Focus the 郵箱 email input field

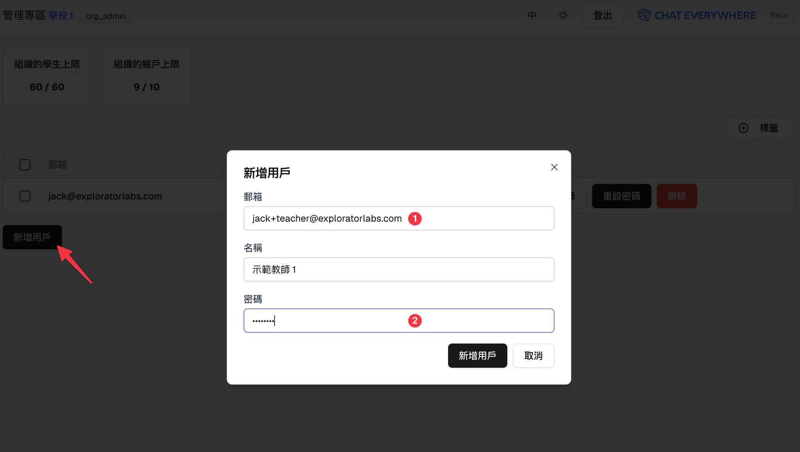click(399, 218)
